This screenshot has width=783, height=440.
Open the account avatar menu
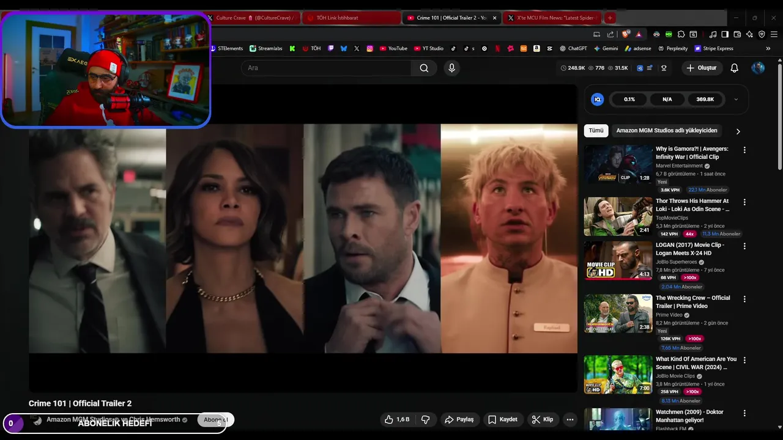tap(758, 68)
